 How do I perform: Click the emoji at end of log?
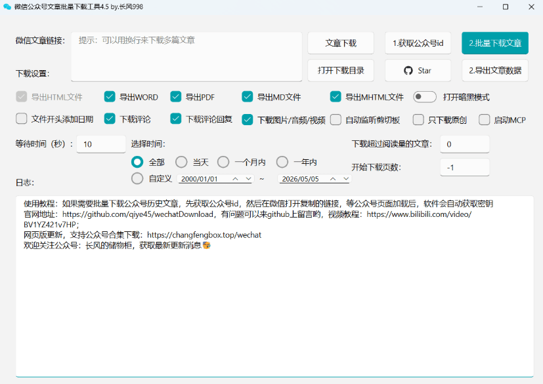click(207, 245)
